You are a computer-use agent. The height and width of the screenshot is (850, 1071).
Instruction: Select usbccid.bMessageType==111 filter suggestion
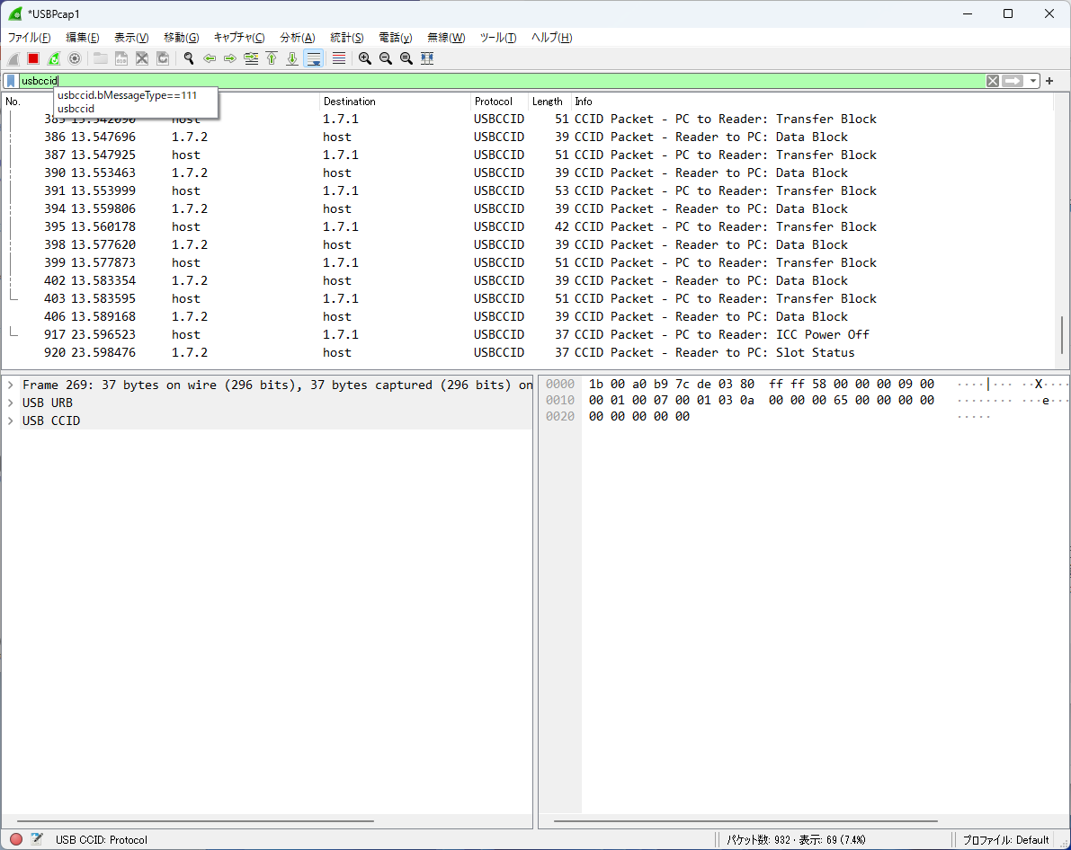point(126,95)
